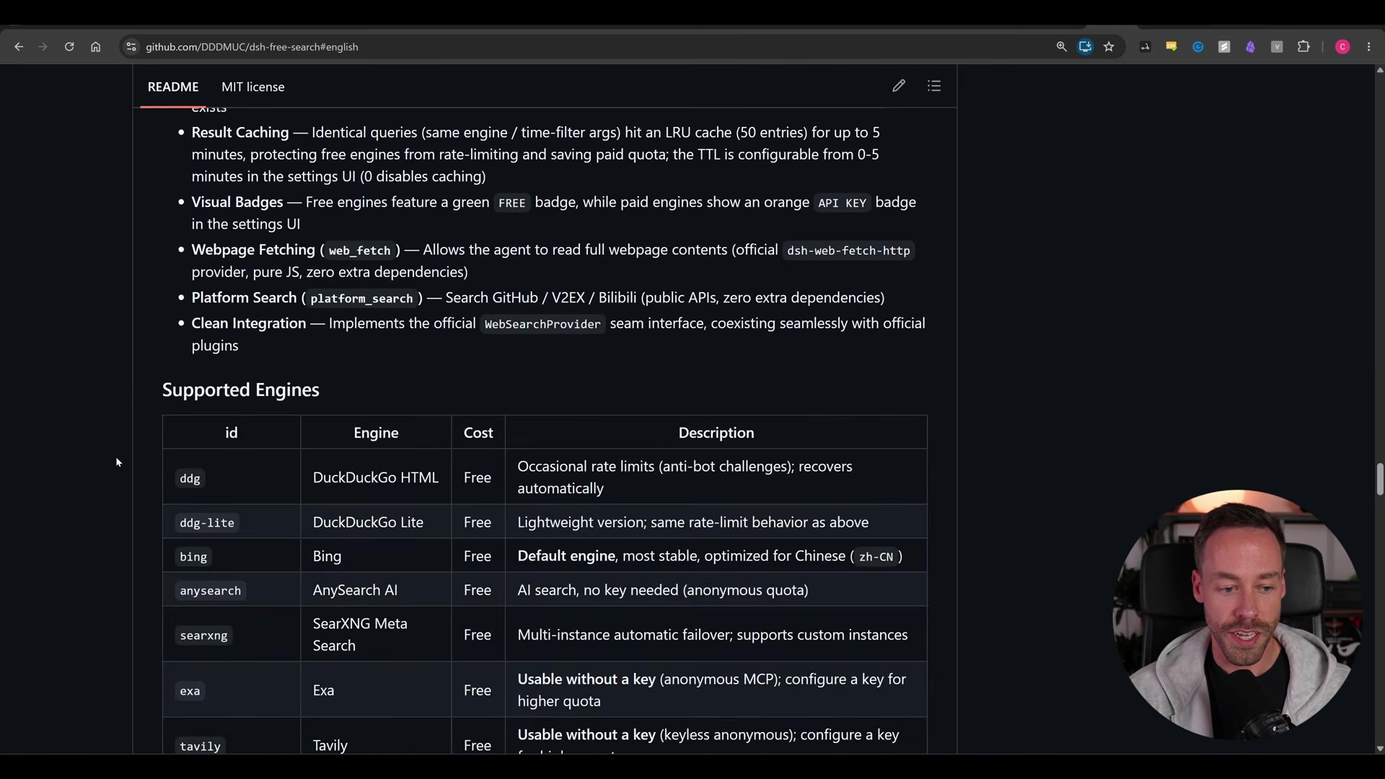
Task: Click the SearXNG Meta Search engine cell
Action: click(x=376, y=634)
